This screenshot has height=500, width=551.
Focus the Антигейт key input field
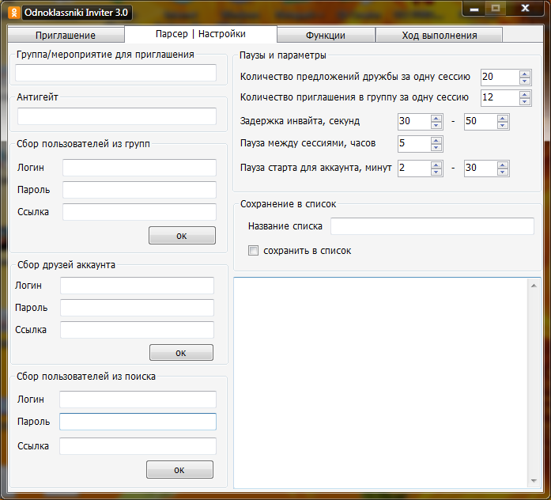[x=116, y=116]
